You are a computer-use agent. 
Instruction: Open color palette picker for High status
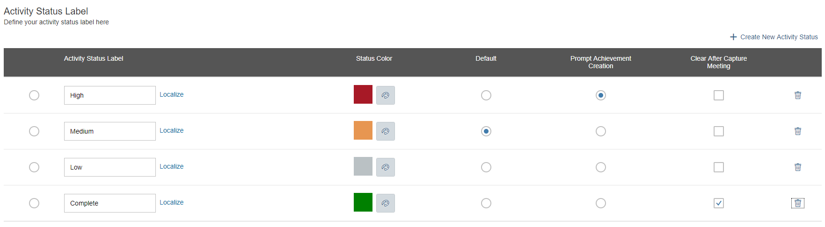(386, 95)
